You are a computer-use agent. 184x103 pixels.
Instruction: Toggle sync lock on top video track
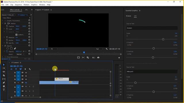[22, 73]
